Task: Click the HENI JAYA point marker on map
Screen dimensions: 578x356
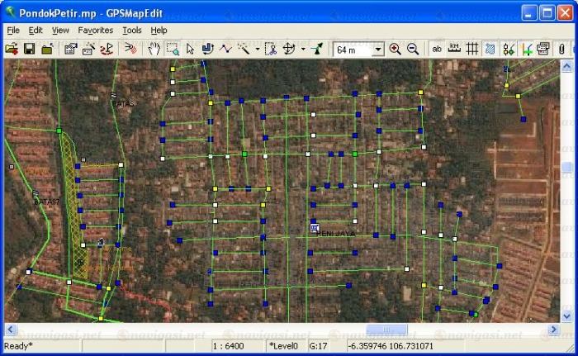Action: 314,227
